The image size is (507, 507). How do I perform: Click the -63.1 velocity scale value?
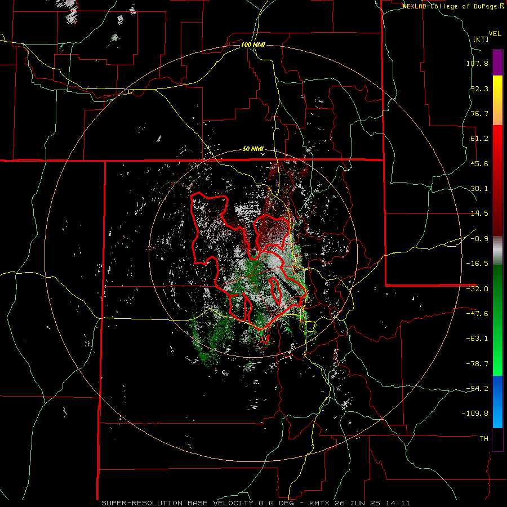point(477,339)
